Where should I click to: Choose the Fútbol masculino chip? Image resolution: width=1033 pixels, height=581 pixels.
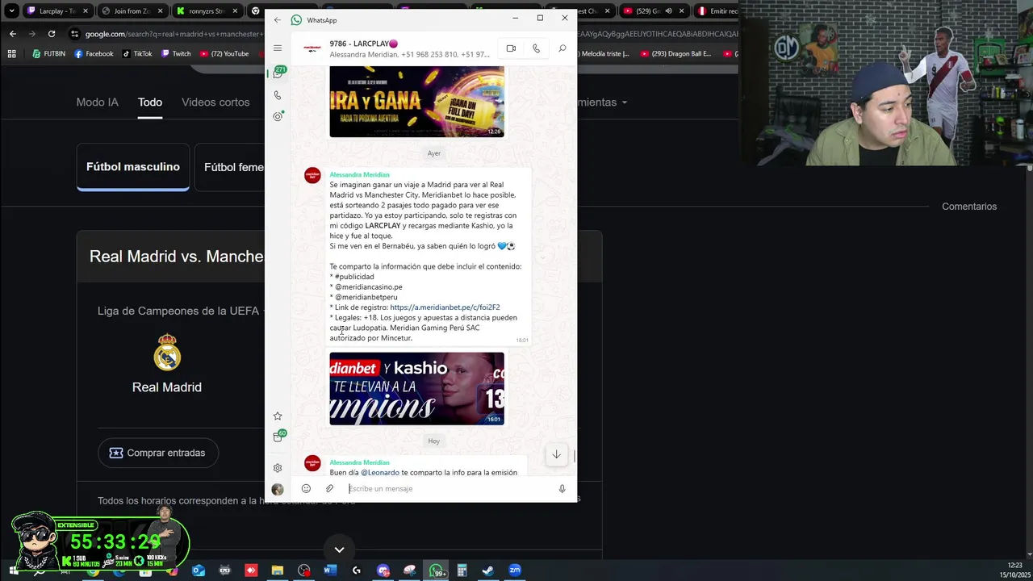pos(133,167)
